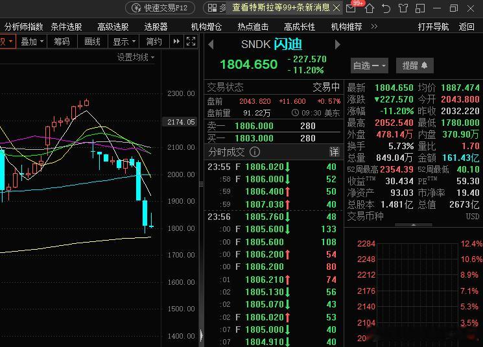Click the 2174.05 price axis marker

(181, 122)
